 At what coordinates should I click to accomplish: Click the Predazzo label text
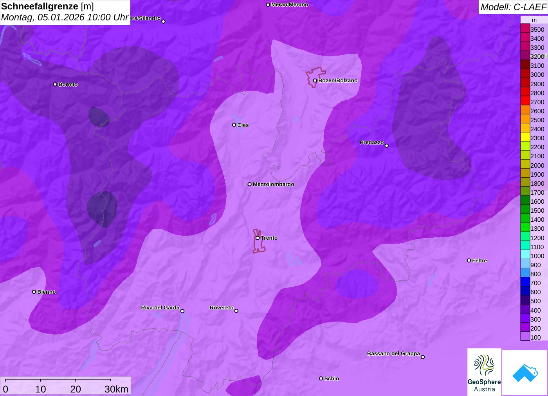coord(372,142)
